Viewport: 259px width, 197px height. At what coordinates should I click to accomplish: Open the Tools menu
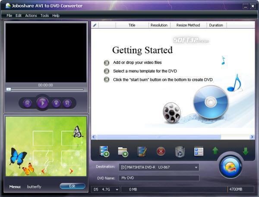(44, 16)
